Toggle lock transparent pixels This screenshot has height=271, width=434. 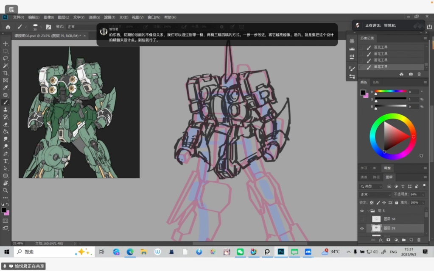coord(372,202)
